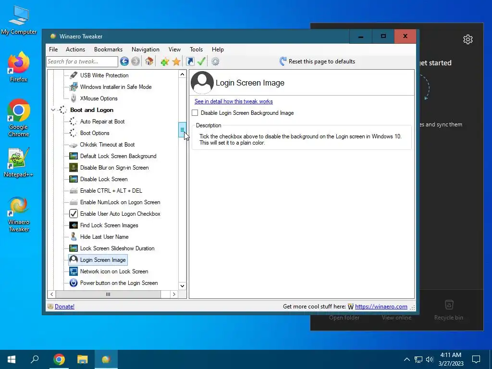This screenshot has width=492, height=369.
Task: Click the Find Lock Screen Images icon
Action: [x=74, y=225]
